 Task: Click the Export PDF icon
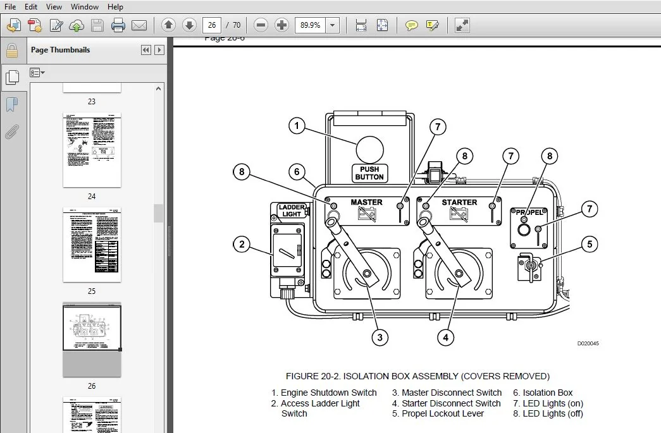35,25
